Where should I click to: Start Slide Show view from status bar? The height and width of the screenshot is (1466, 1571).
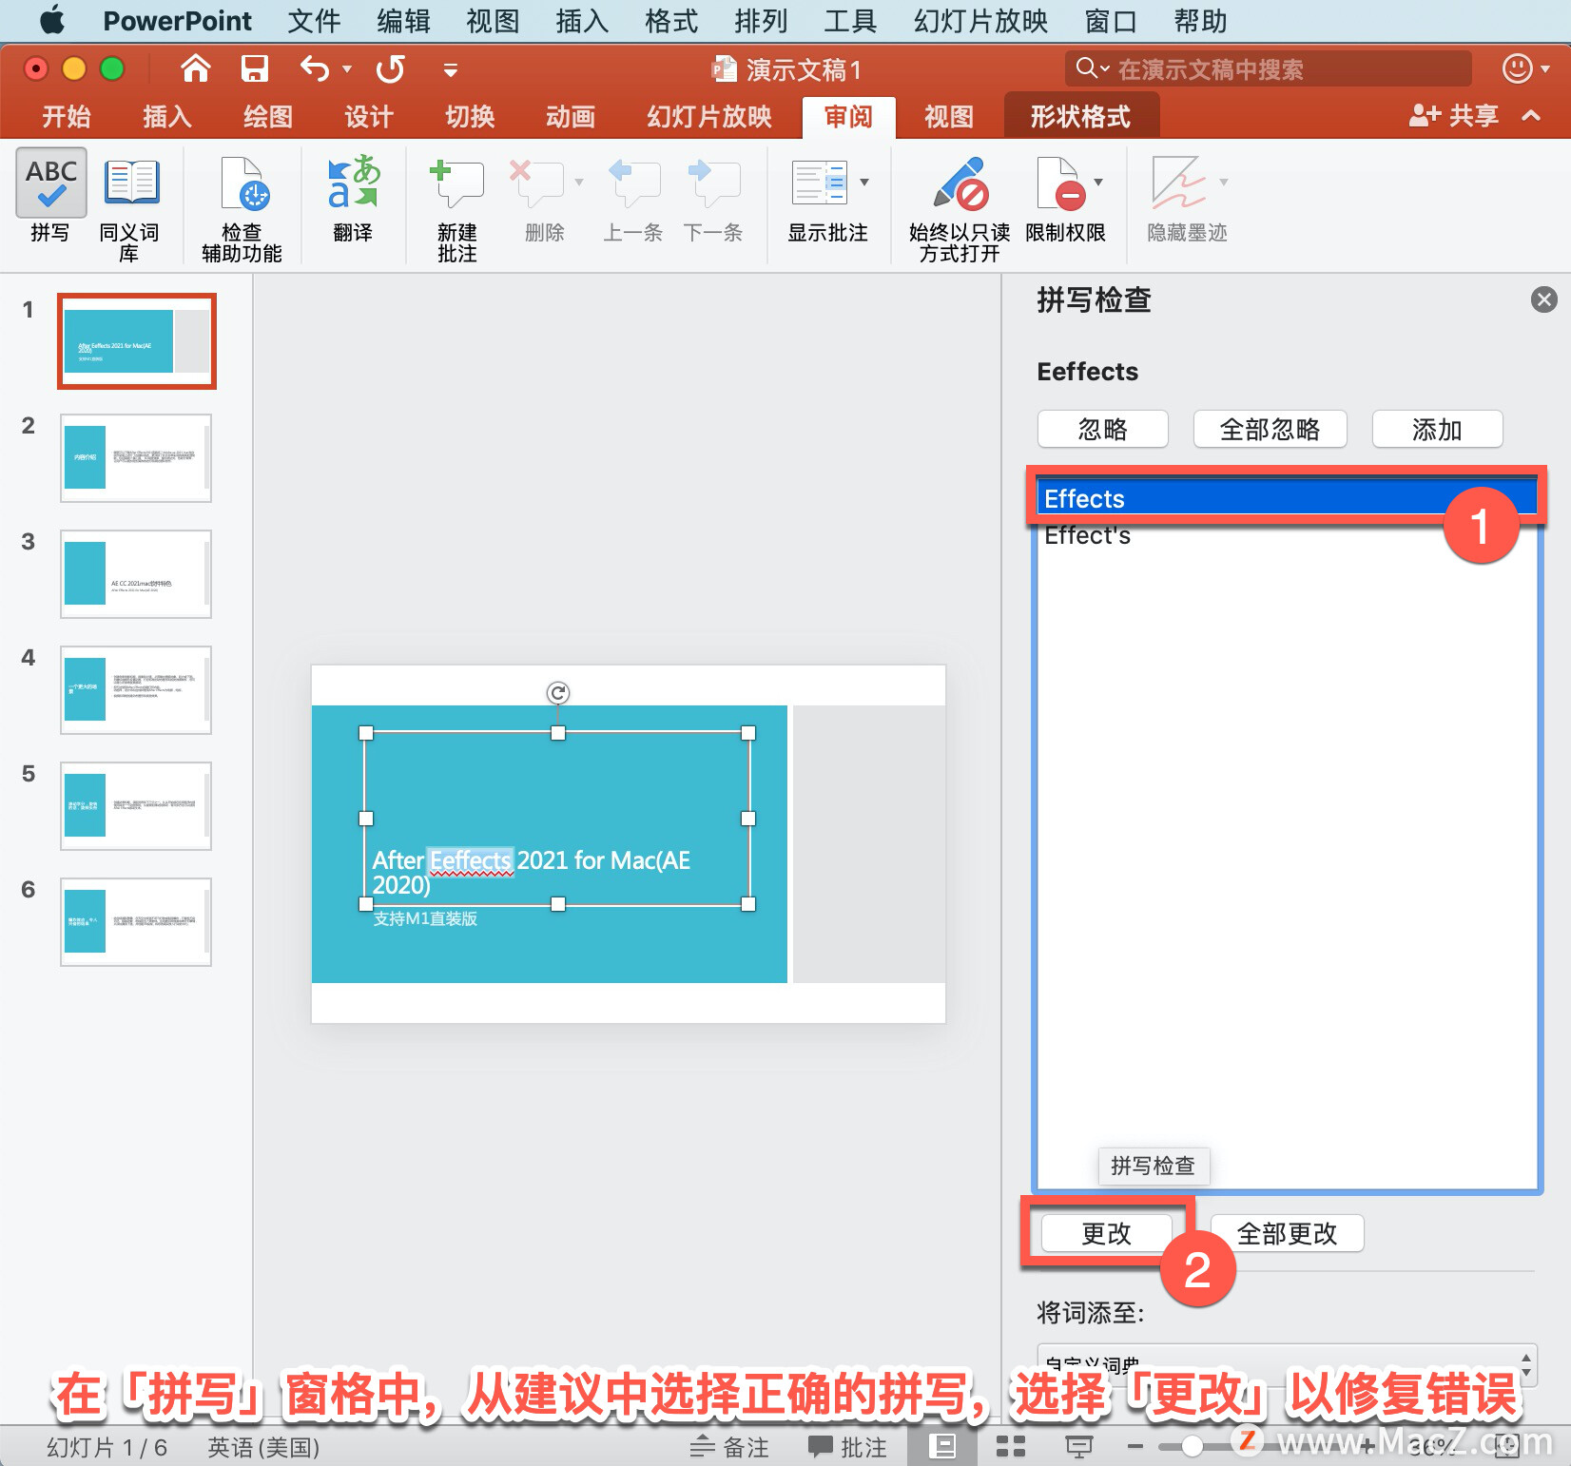click(x=1079, y=1447)
